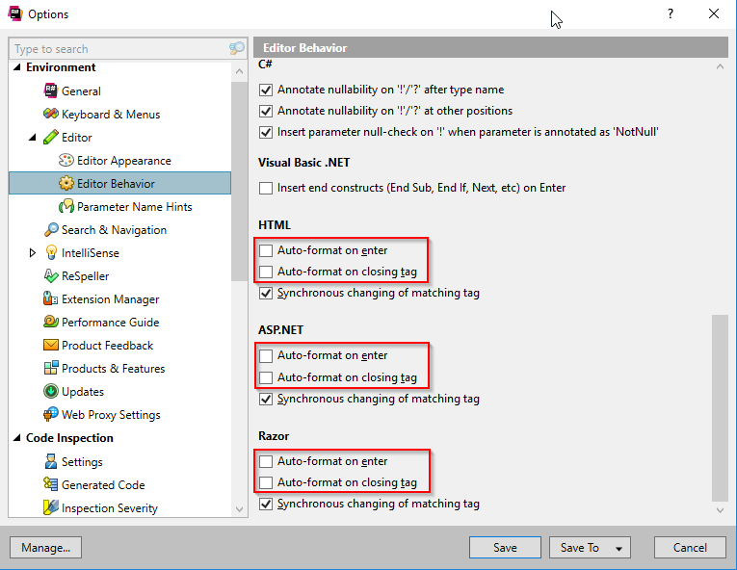The width and height of the screenshot is (737, 570).
Task: Click the settings pane scrollbar thumb
Action: (720, 408)
